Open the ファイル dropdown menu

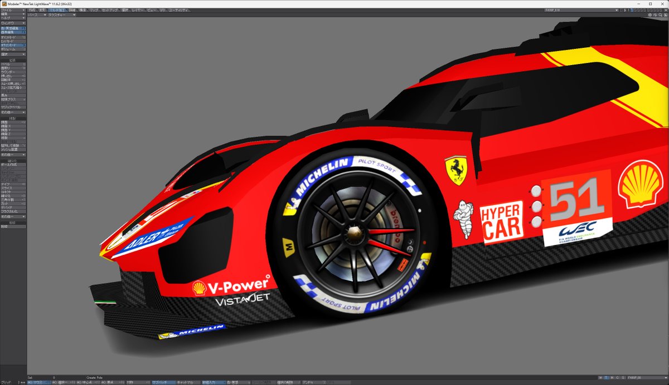click(x=13, y=10)
